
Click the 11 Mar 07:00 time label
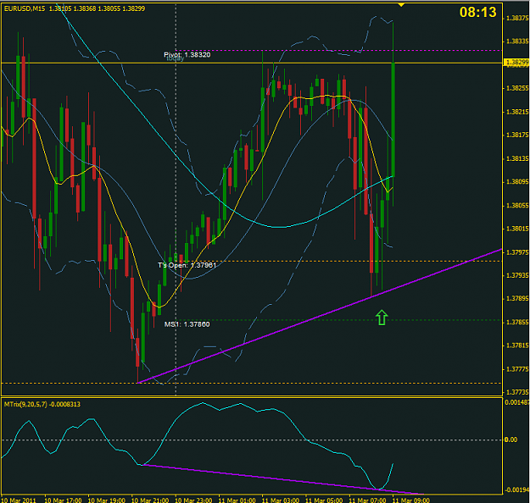pyautogui.click(x=367, y=500)
